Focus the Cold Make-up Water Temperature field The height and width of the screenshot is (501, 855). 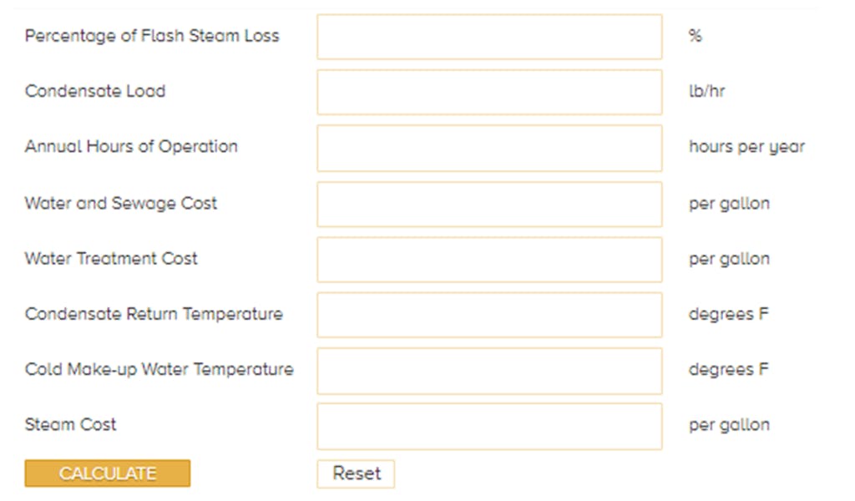pos(489,371)
